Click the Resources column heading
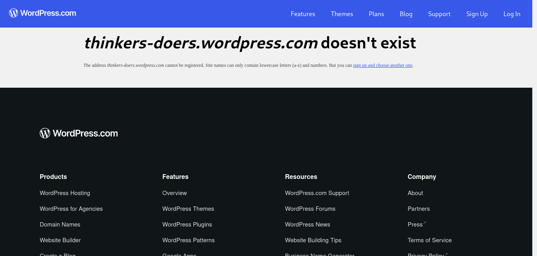This screenshot has width=537, height=256. [301, 177]
